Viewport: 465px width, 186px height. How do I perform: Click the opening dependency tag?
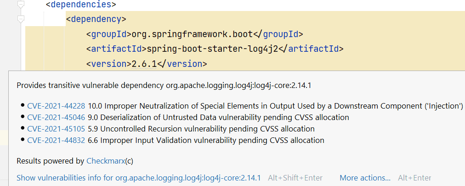click(96, 20)
